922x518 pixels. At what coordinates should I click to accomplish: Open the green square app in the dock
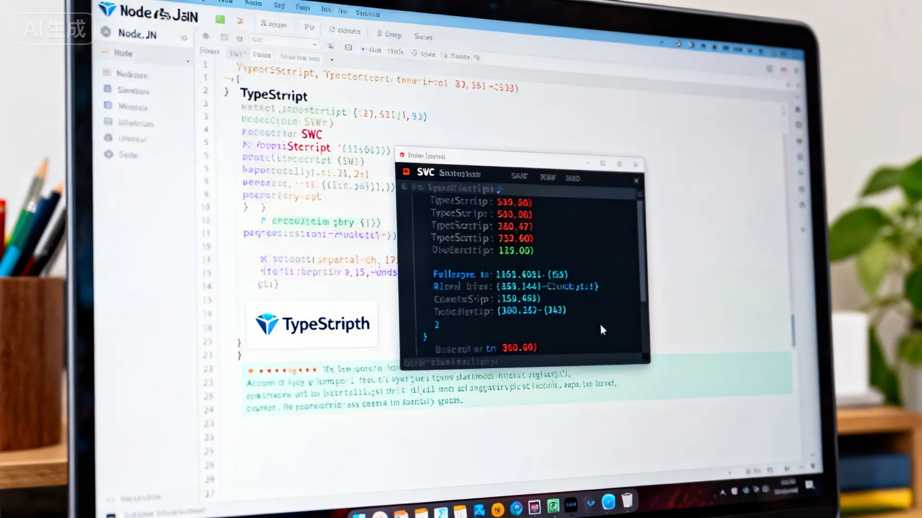coord(553,506)
